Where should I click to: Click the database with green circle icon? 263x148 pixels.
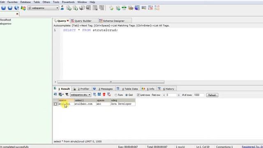(118, 8)
